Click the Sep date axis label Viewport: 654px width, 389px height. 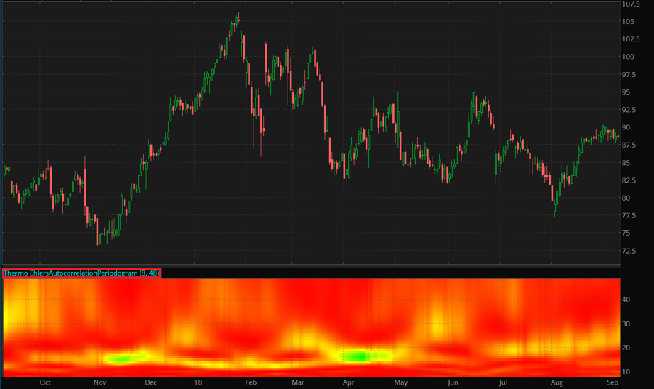[613, 382]
